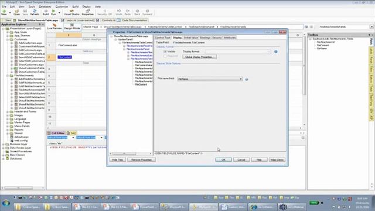Switch to the Control Type tab
The height and width of the screenshot is (211, 375).
163,38
